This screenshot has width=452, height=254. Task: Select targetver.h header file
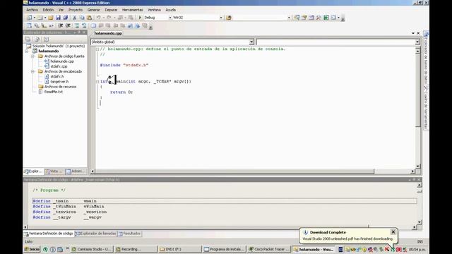(x=59, y=82)
